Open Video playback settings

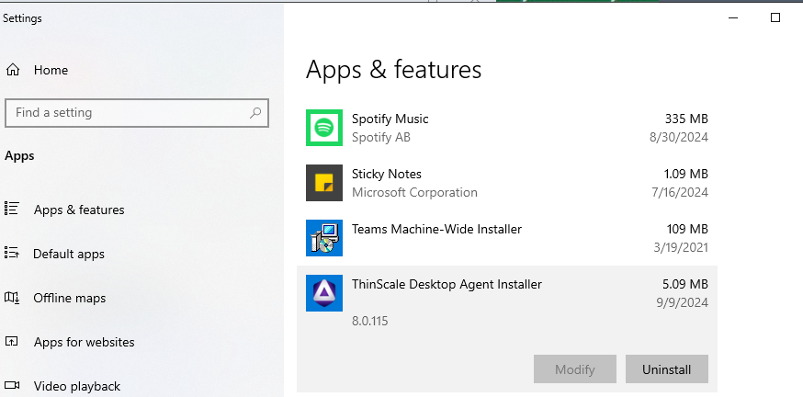tap(77, 386)
